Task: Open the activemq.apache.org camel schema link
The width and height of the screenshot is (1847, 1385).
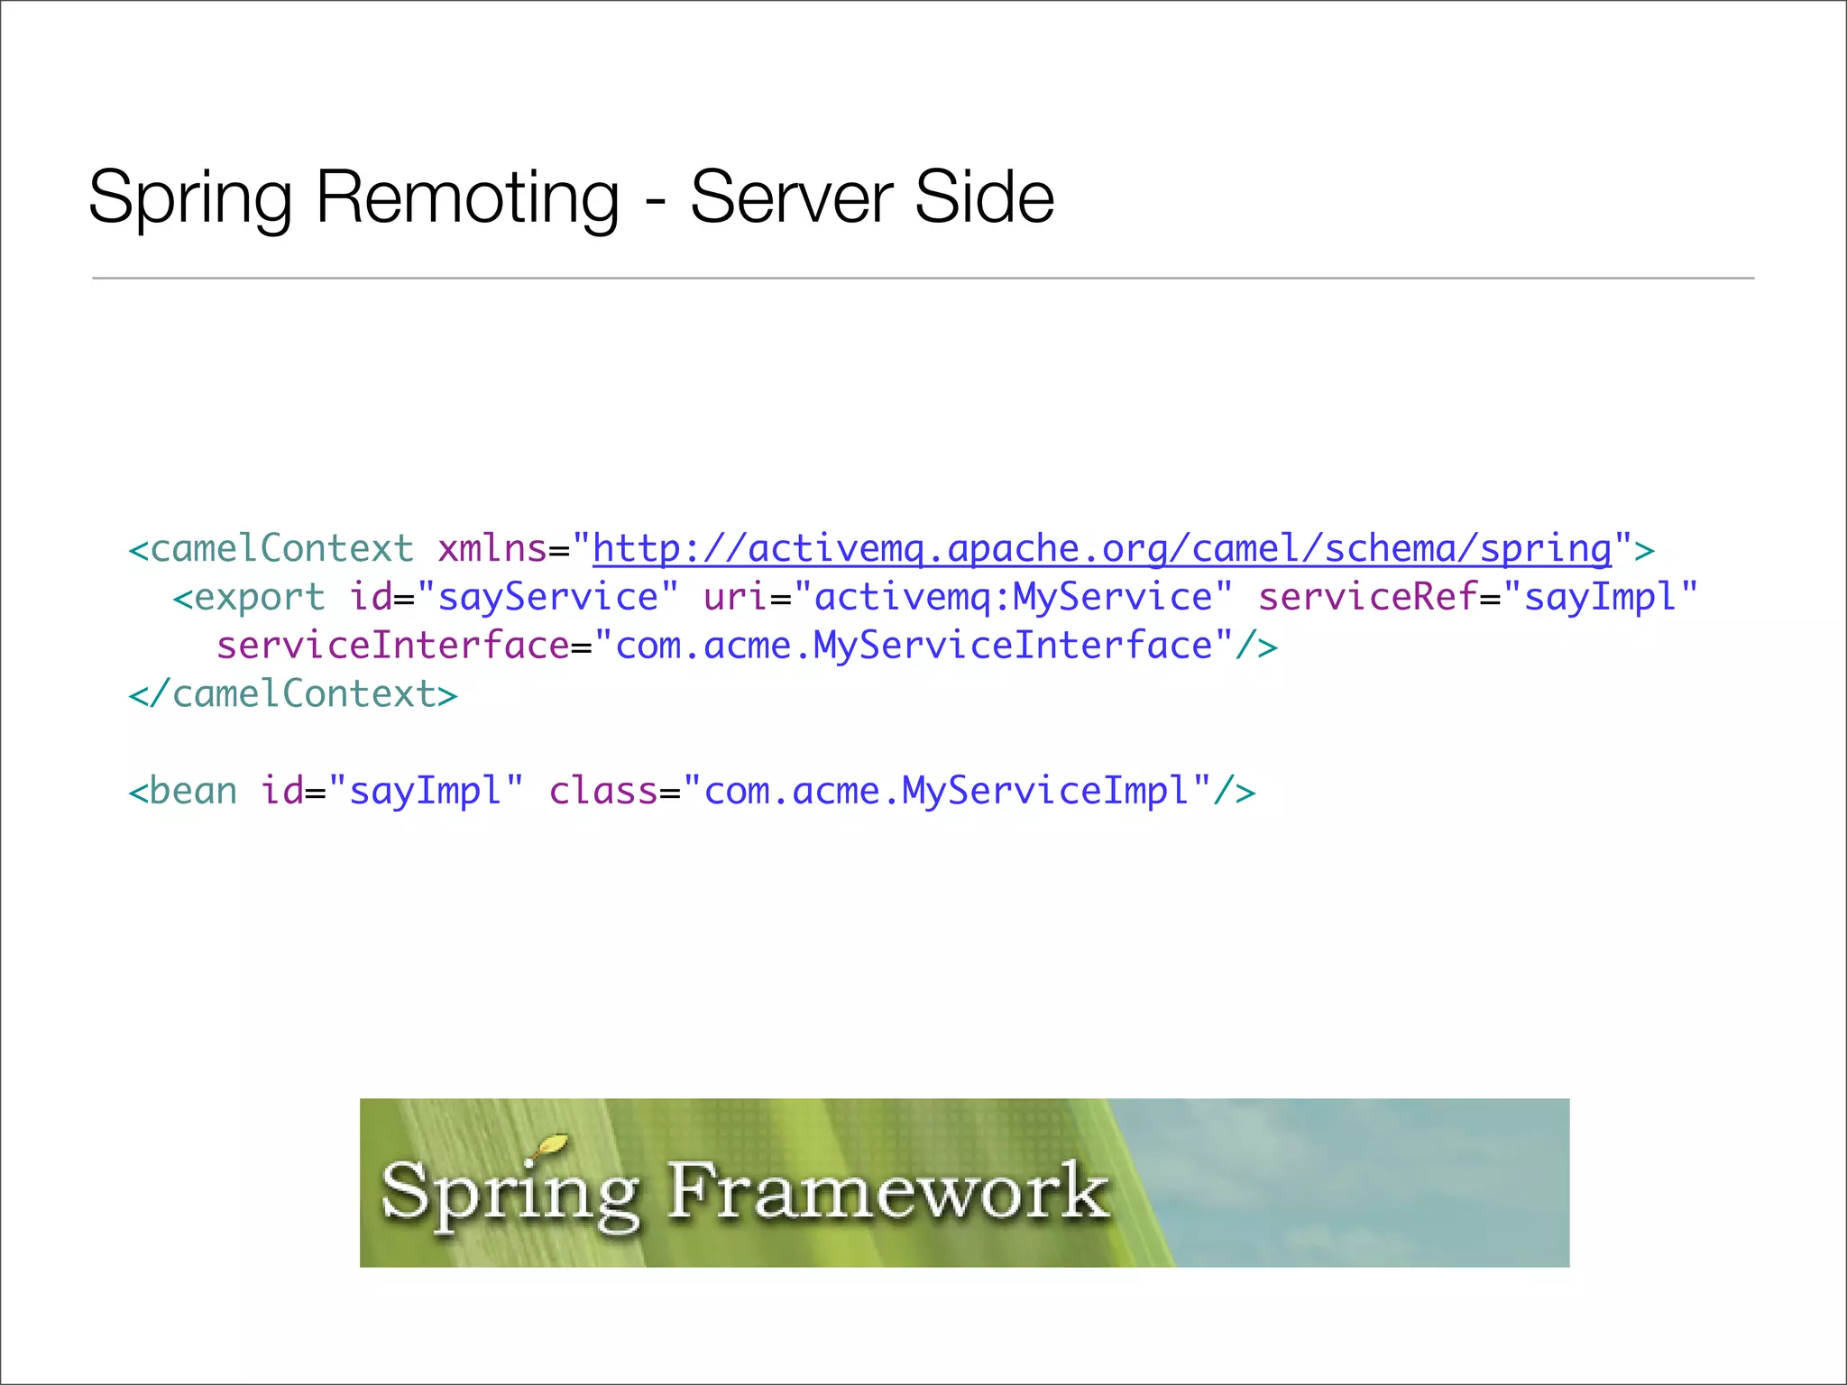Action: [x=1102, y=549]
